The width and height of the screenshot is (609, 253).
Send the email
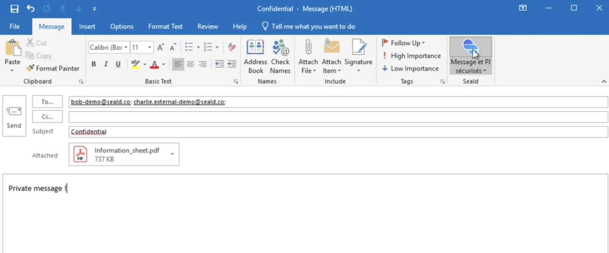coord(14,116)
